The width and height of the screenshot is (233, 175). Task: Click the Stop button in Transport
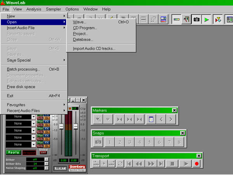(172, 164)
